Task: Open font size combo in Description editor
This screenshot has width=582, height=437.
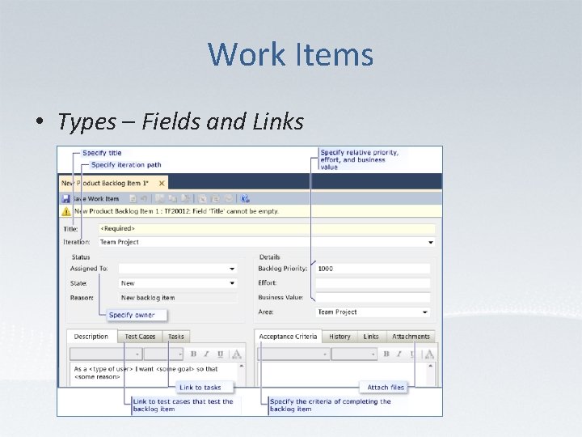Action: (x=163, y=354)
